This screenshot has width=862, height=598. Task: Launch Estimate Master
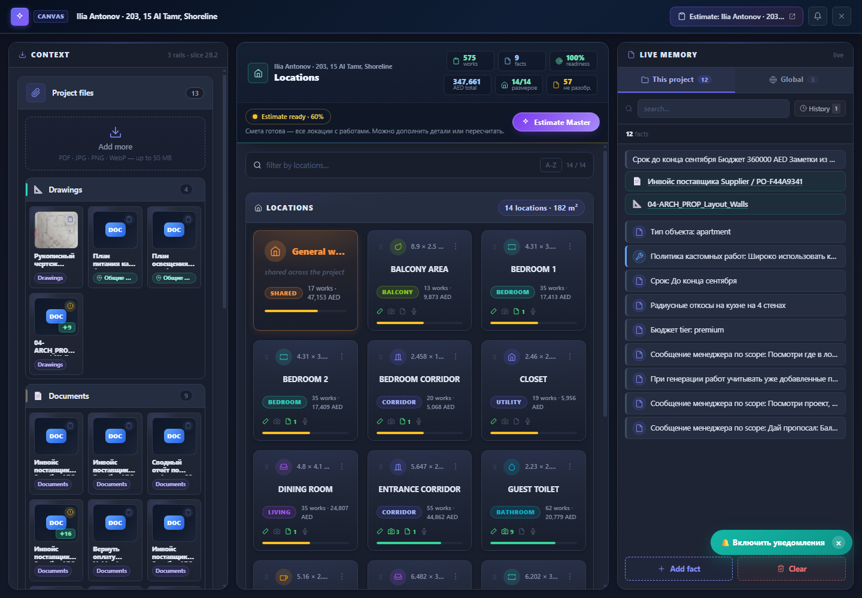coord(556,122)
